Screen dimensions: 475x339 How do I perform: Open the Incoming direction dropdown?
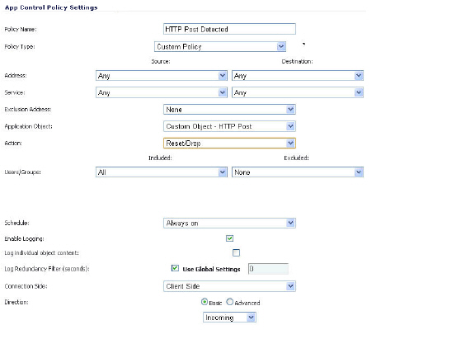(229, 318)
